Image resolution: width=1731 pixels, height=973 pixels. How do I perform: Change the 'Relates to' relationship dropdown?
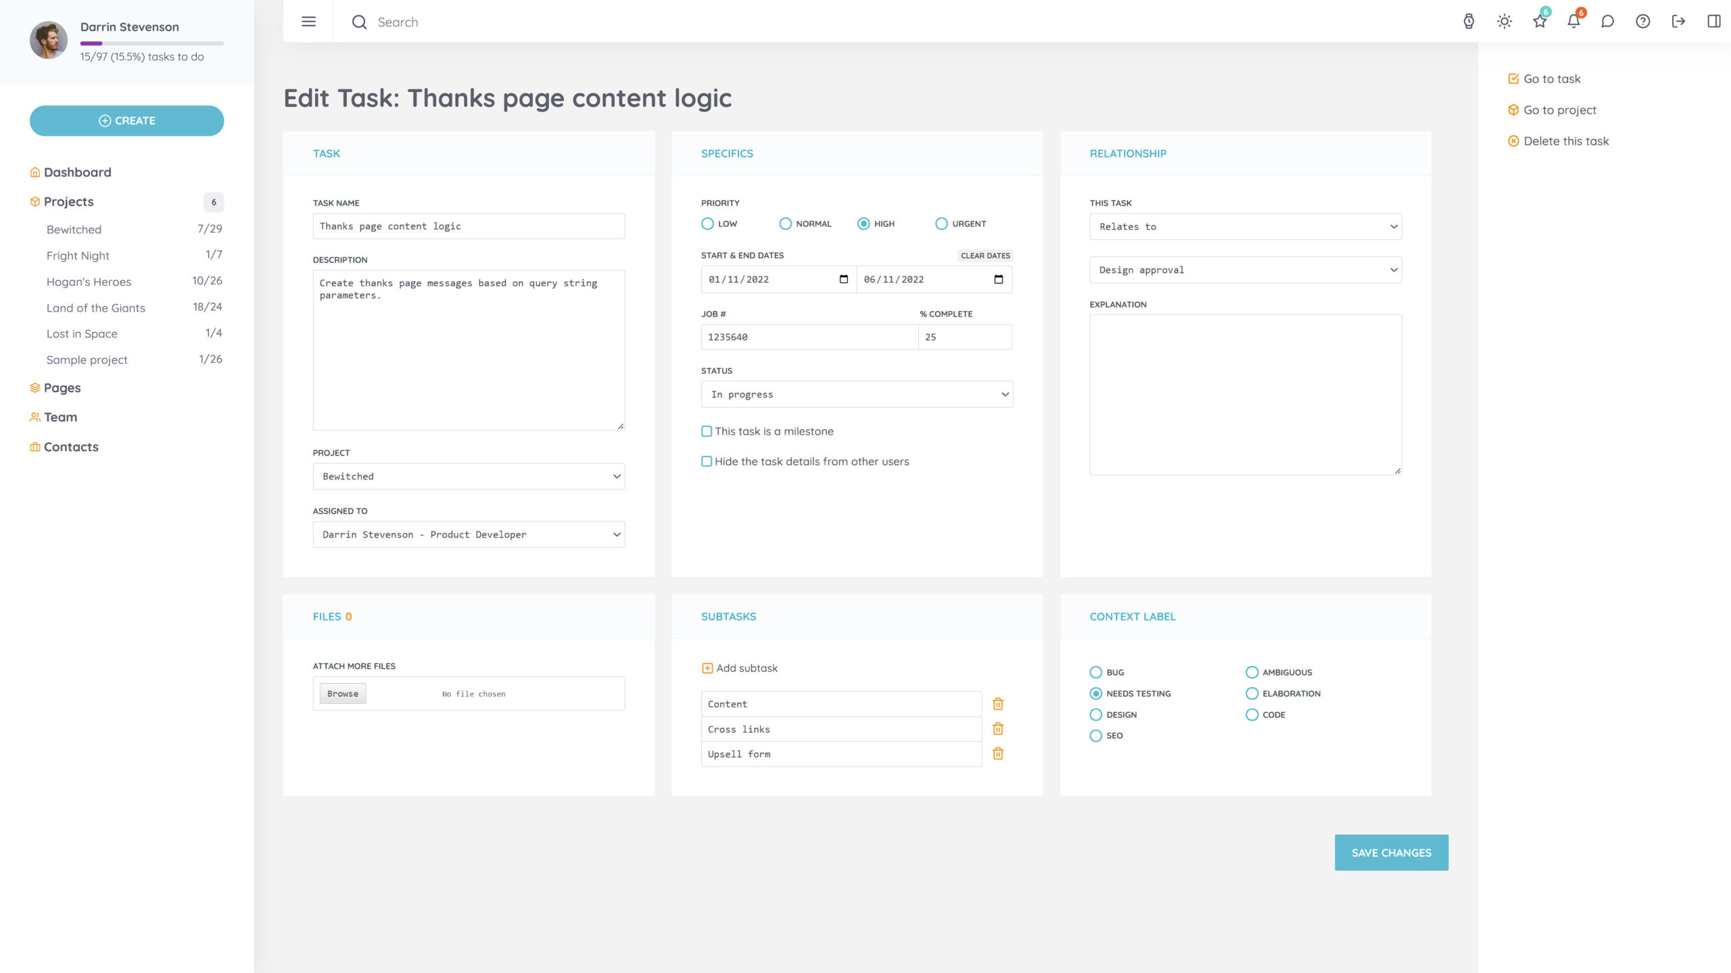click(1245, 226)
